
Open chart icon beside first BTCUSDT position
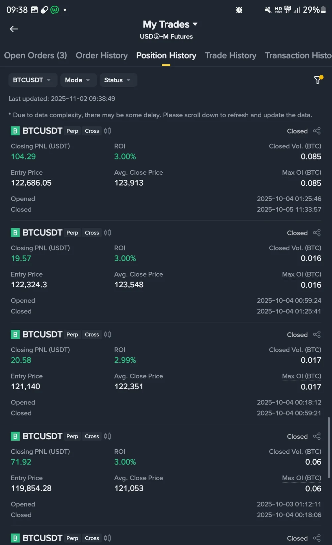tap(107, 131)
